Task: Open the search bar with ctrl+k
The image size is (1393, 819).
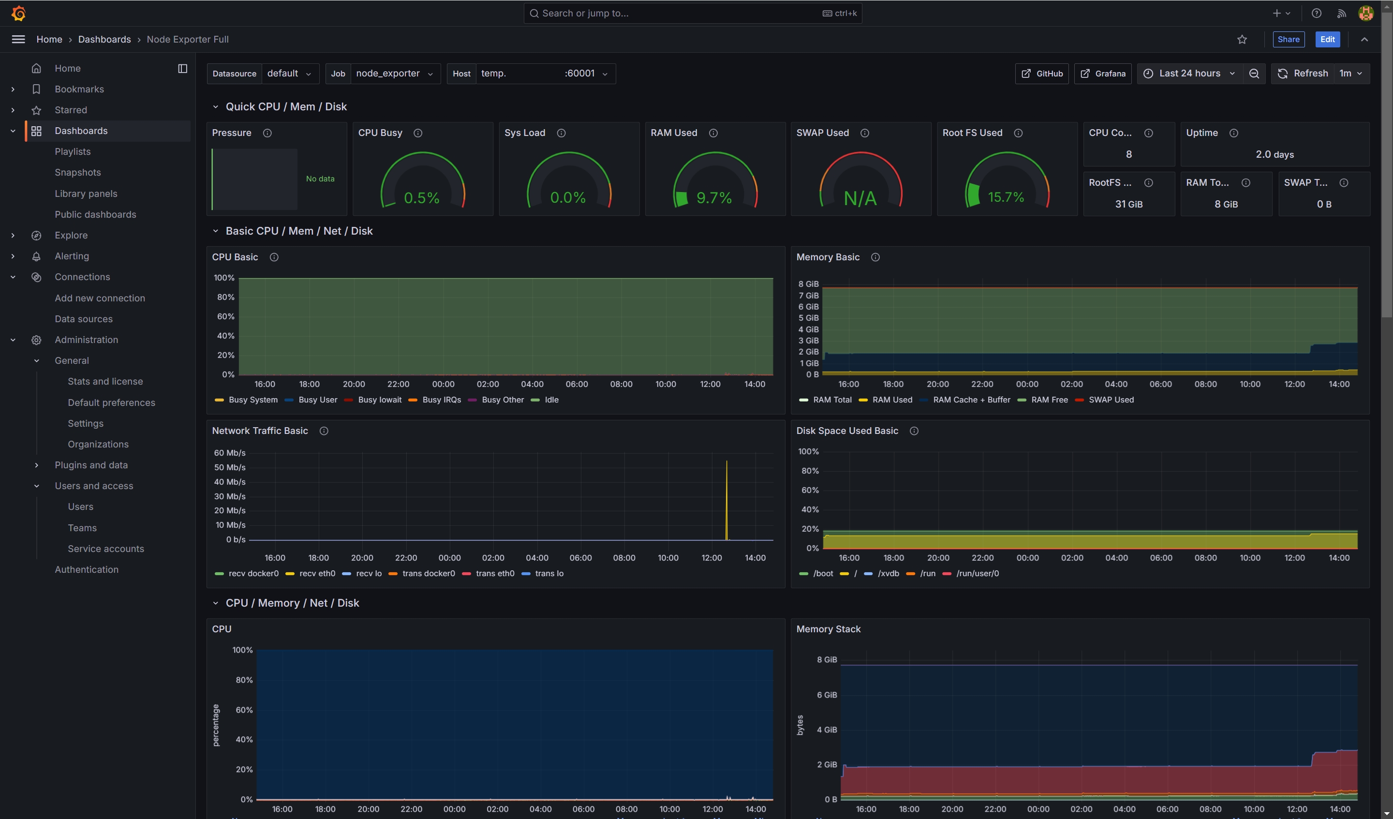Action: [696, 14]
